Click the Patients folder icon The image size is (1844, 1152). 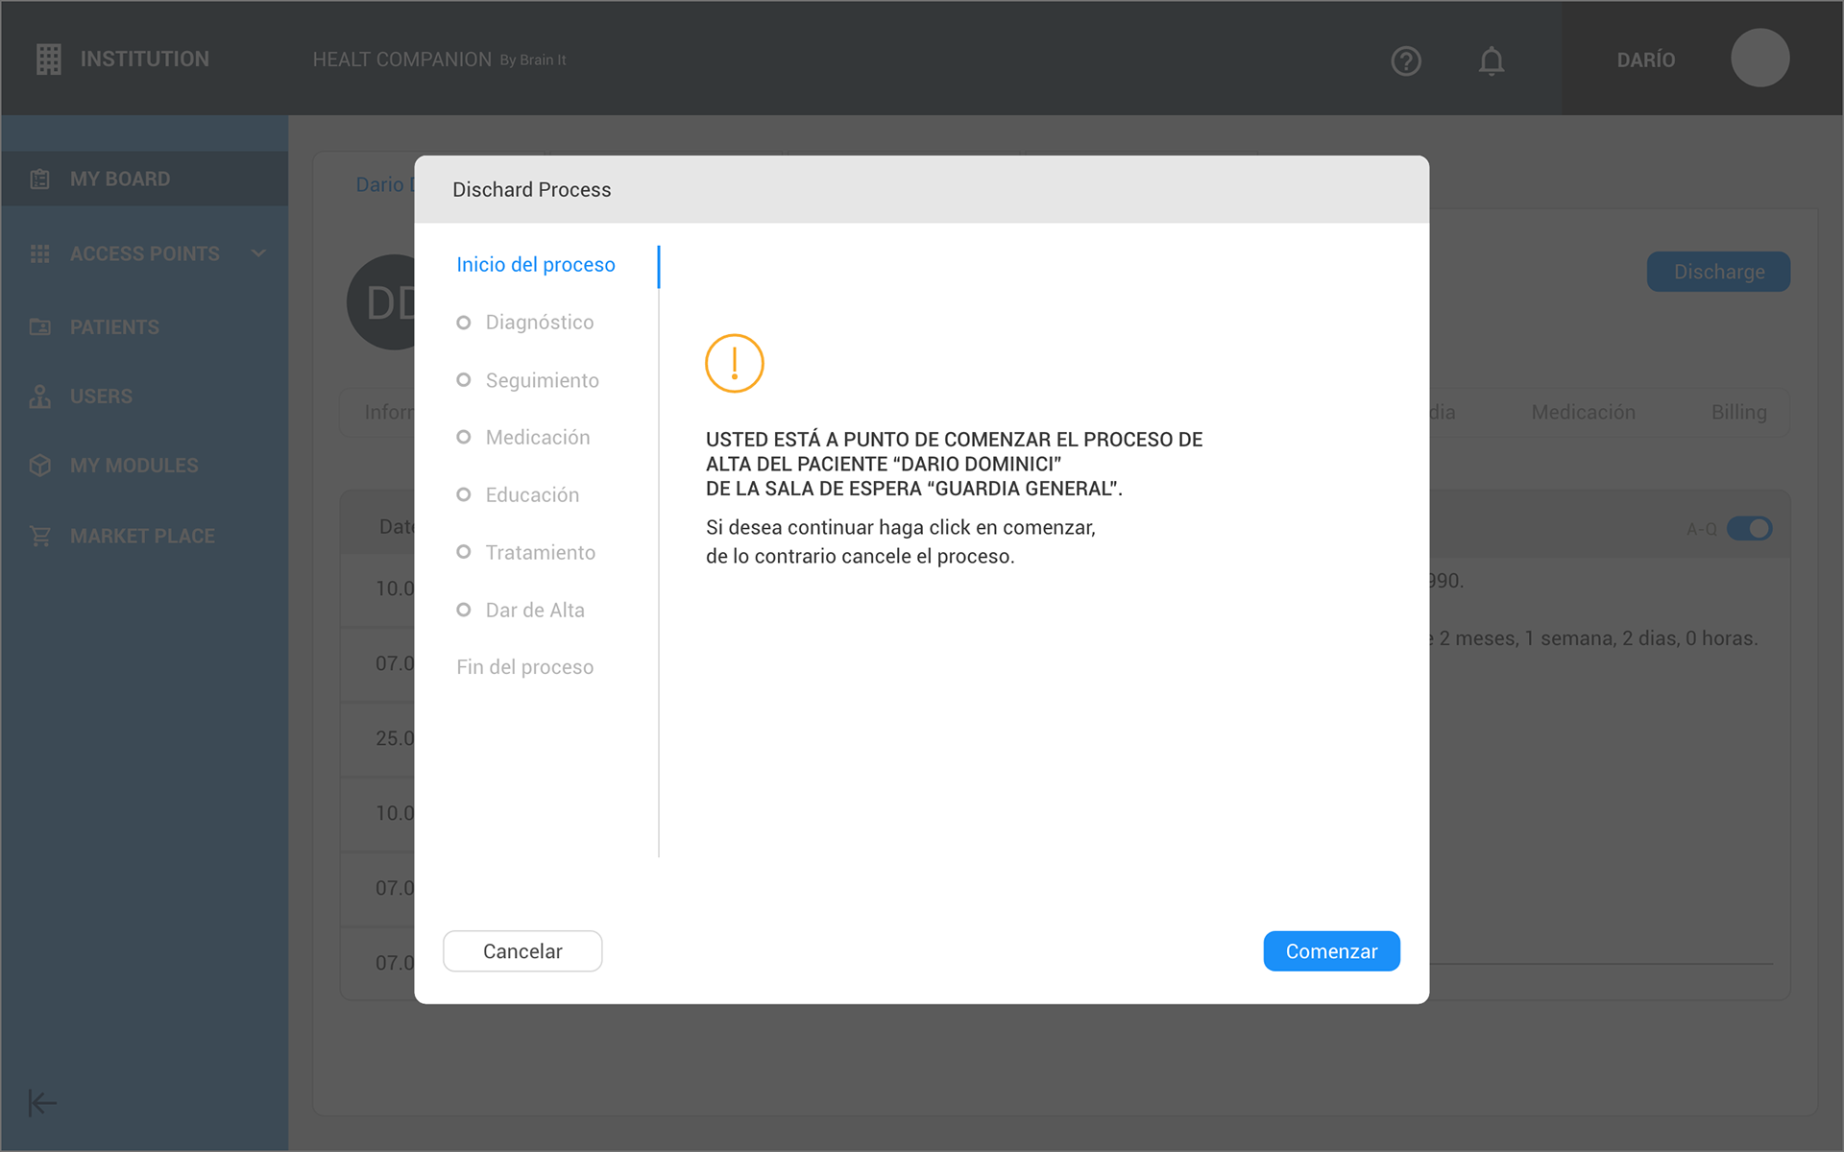pyautogui.click(x=40, y=327)
